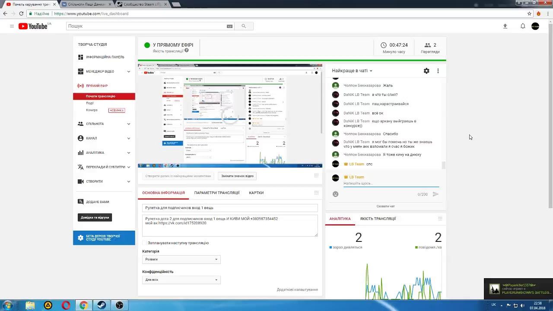The height and width of the screenshot is (311, 553).
Task: Switch to the Сообщество Steam browser tab
Action: click(143, 4)
